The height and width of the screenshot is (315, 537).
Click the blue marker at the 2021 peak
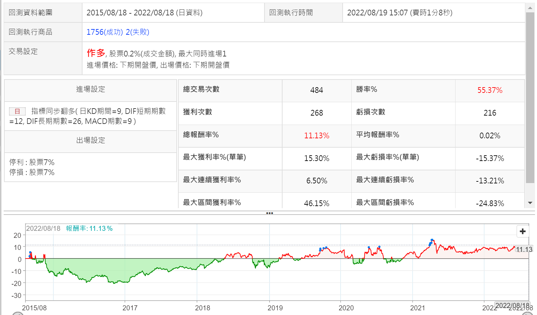point(432,240)
